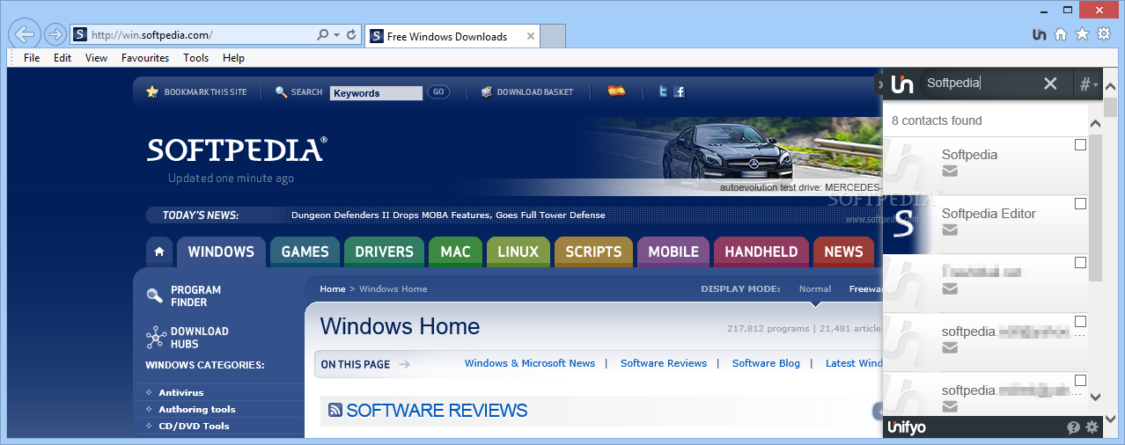Close the Free Windows Downloads tab
The image size is (1125, 445).
531,36
